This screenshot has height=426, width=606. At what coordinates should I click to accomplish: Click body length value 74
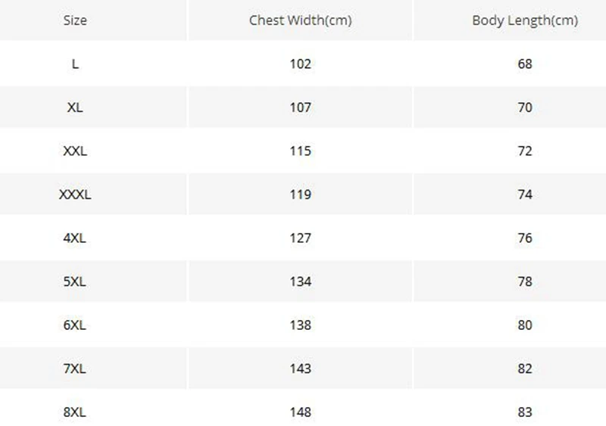coord(524,194)
